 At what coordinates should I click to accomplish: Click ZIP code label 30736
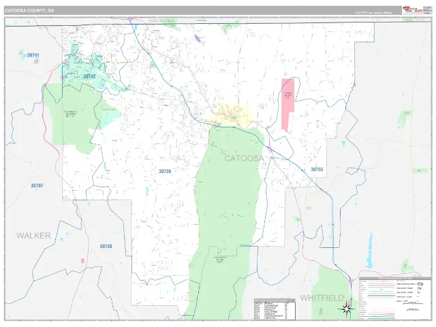tap(165, 171)
